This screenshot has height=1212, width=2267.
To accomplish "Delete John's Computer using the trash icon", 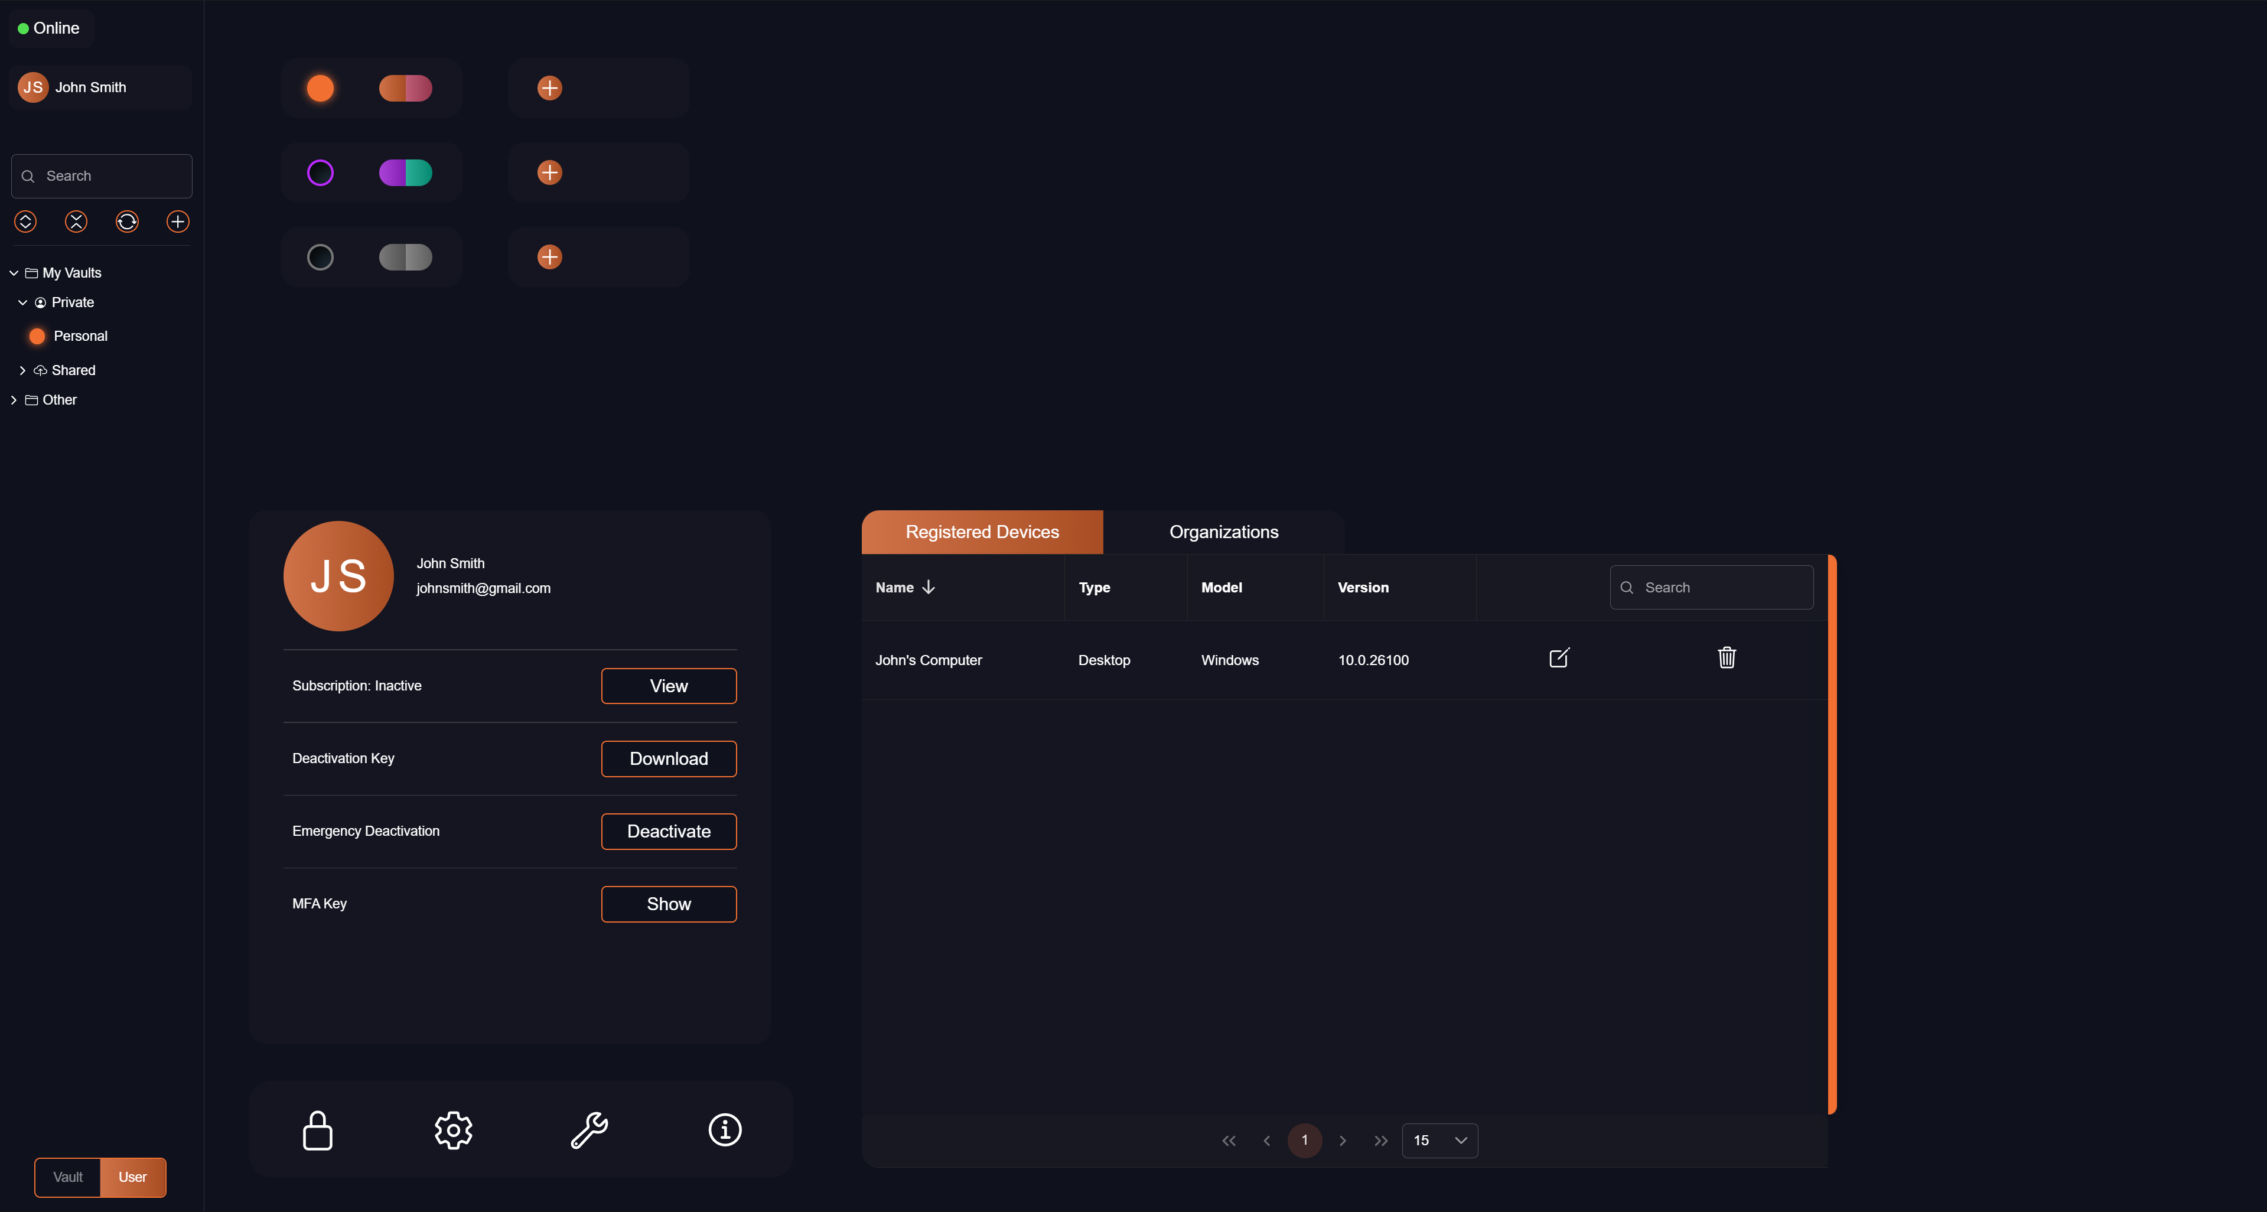I will tap(1726, 657).
